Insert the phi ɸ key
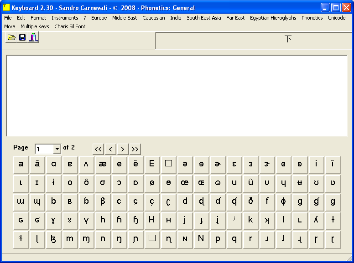The height and width of the screenshot is (263, 354). (283, 202)
